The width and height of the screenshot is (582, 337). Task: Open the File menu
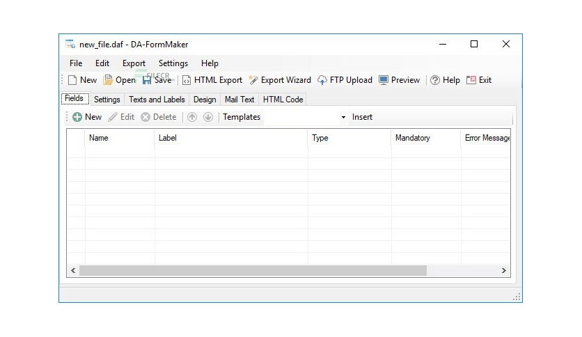[76, 63]
